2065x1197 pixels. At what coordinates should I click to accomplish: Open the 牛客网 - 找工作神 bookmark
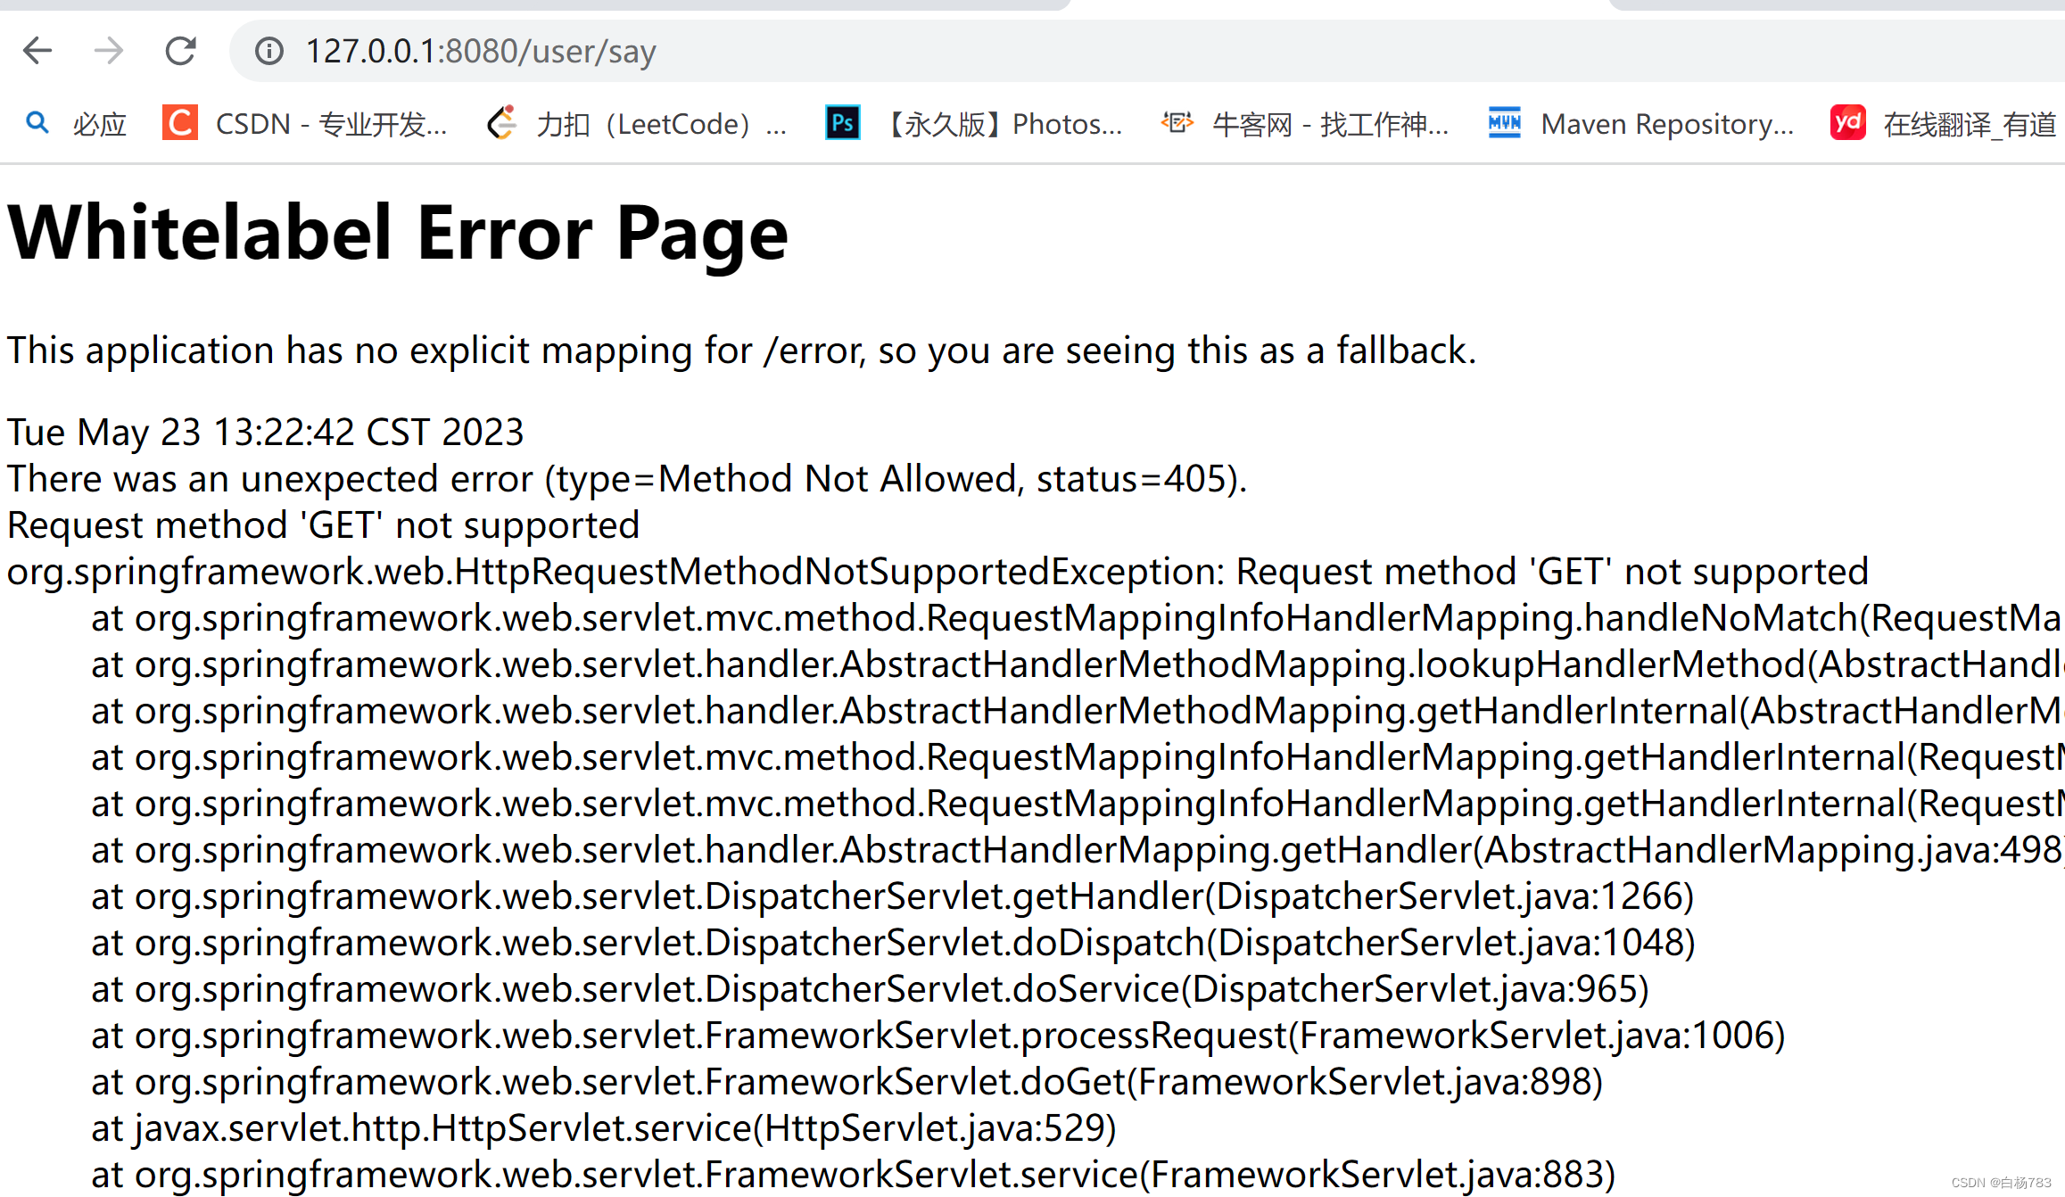(x=1329, y=124)
